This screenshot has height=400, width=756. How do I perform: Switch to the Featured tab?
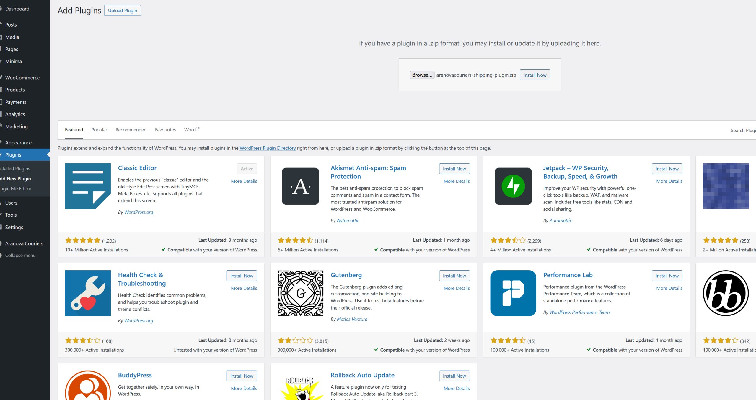[74, 130]
